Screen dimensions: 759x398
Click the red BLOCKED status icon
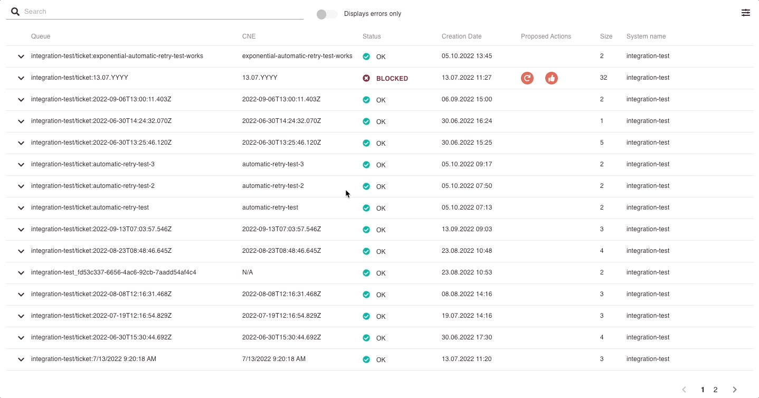click(x=366, y=78)
